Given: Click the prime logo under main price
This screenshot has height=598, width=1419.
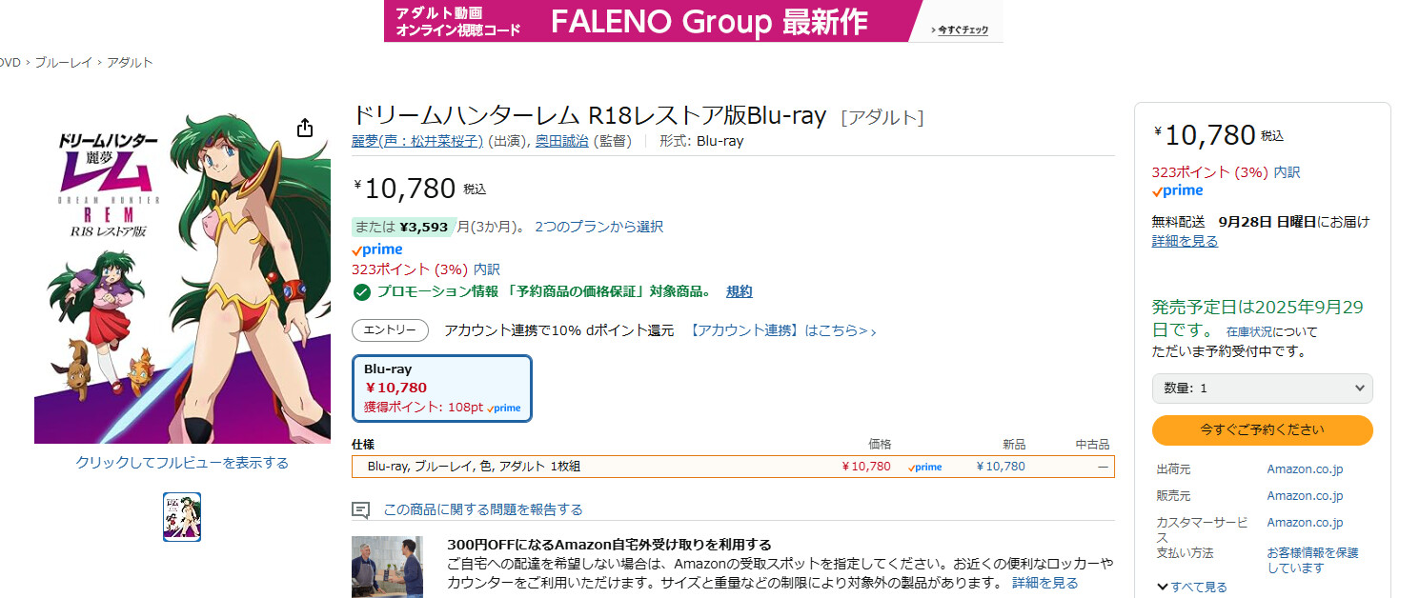Looking at the screenshot, I should (377, 249).
